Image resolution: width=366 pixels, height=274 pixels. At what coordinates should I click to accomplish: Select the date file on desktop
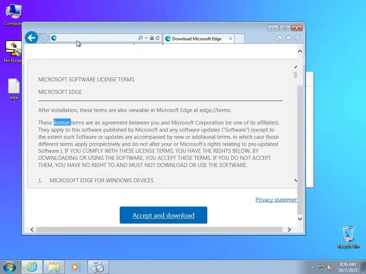[x=14, y=89]
